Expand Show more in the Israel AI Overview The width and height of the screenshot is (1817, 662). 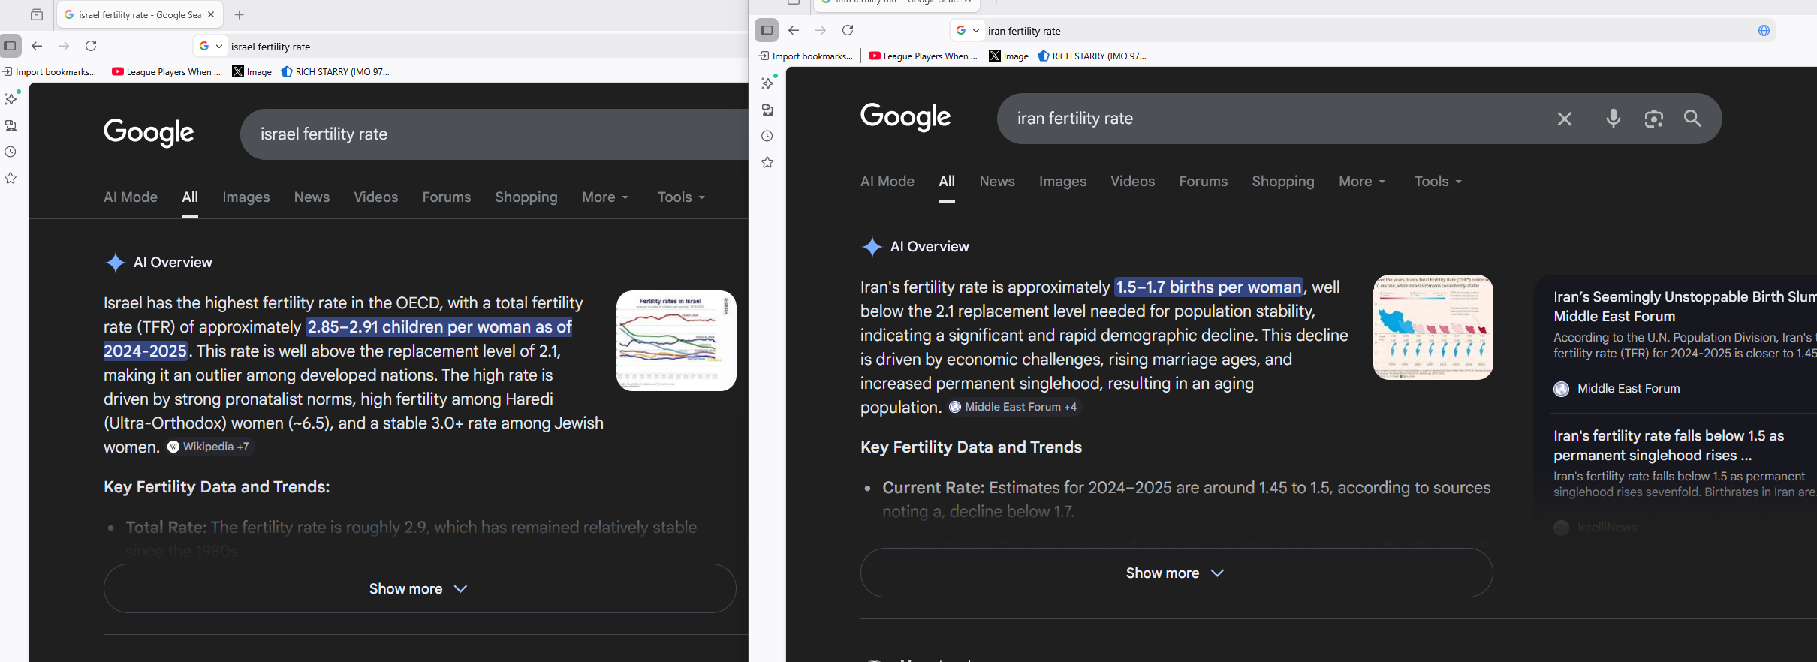tap(420, 588)
